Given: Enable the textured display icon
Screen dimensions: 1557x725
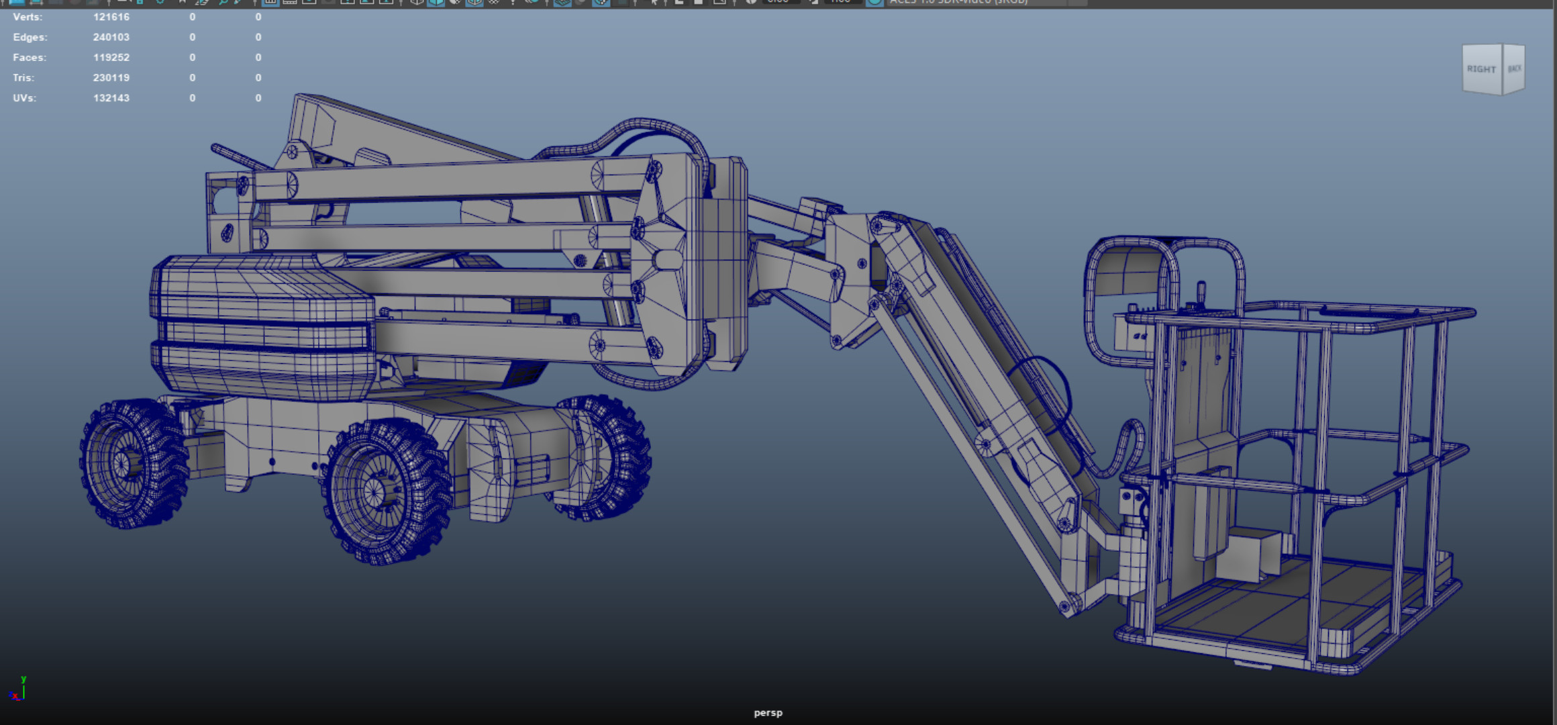Looking at the screenshot, I should (495, 2).
